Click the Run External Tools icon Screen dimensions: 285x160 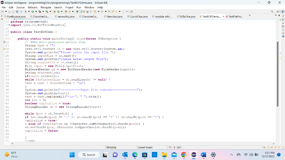coord(47,12)
